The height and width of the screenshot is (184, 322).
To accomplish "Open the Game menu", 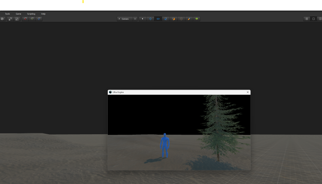I will click(x=18, y=14).
